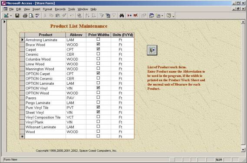The height and width of the screenshot is (163, 247).
Task: Click the Ft units cell for Wood
Action: click(122, 132)
